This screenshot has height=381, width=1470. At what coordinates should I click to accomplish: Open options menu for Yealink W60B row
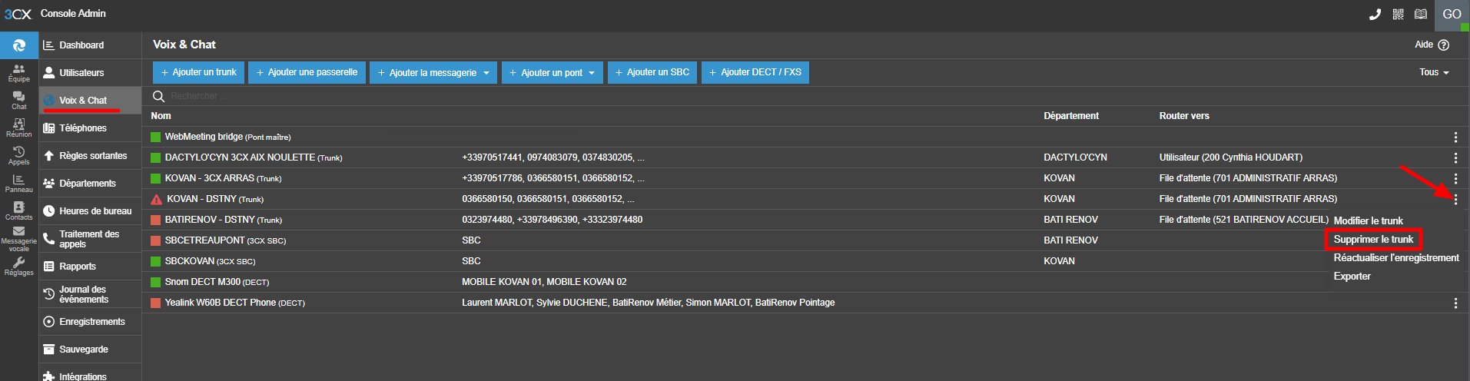tap(1455, 303)
